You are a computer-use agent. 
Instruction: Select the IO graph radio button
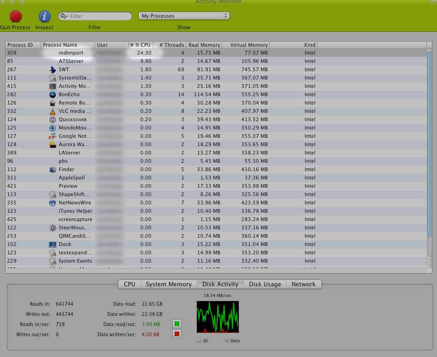tap(199, 340)
